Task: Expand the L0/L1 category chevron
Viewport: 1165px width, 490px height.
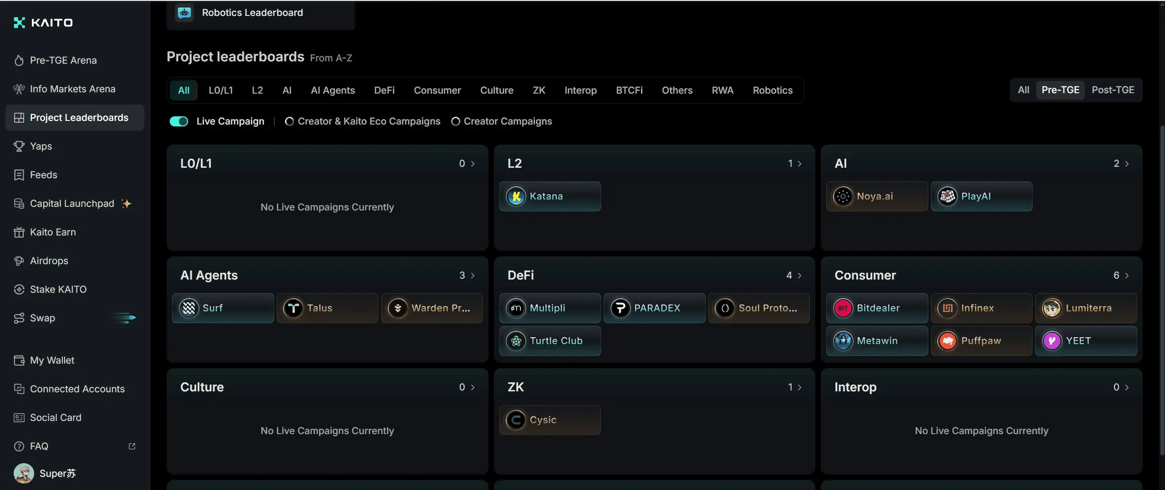Action: tap(473, 164)
